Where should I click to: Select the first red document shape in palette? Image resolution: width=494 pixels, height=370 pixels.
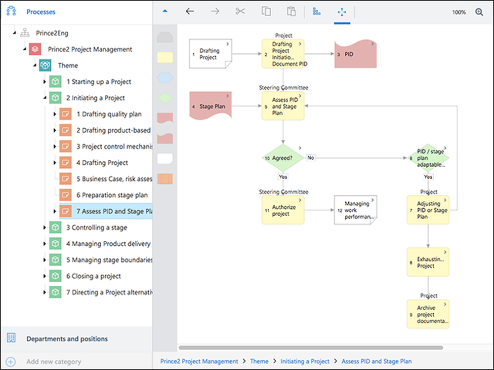point(165,118)
